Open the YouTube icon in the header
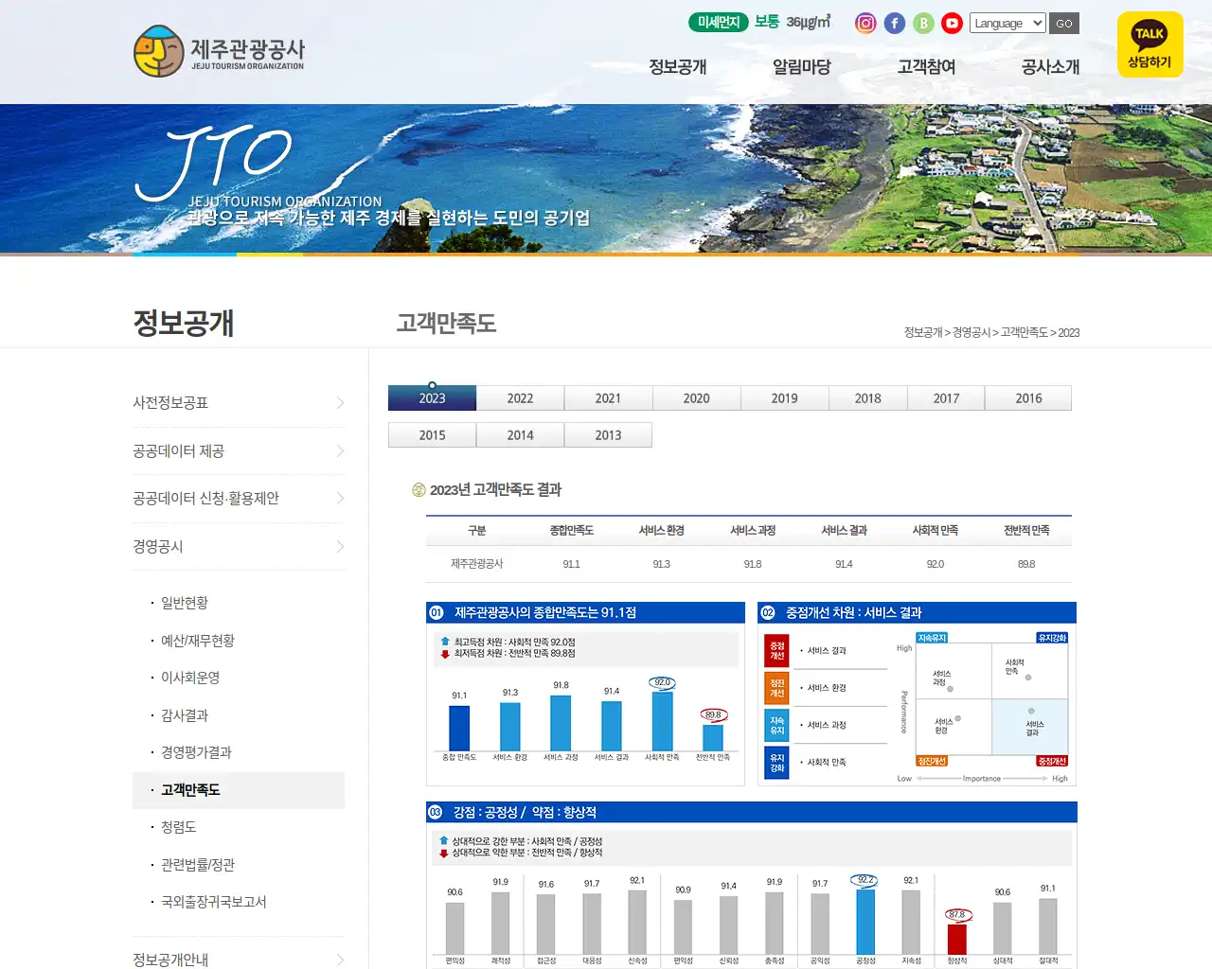This screenshot has width=1212, height=969. click(x=952, y=23)
